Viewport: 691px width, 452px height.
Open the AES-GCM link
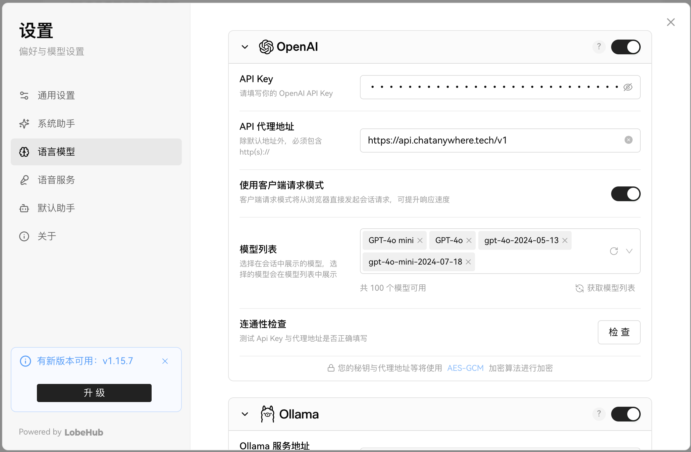click(465, 368)
